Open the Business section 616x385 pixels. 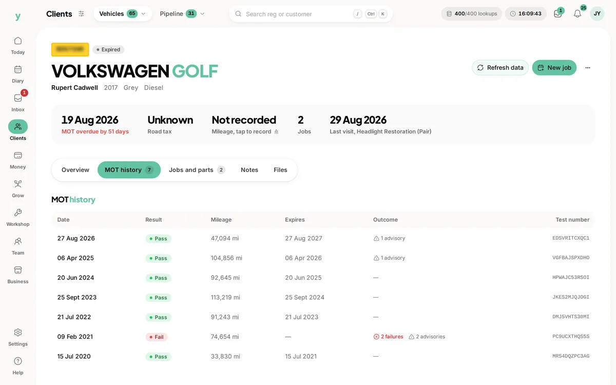pyautogui.click(x=18, y=275)
